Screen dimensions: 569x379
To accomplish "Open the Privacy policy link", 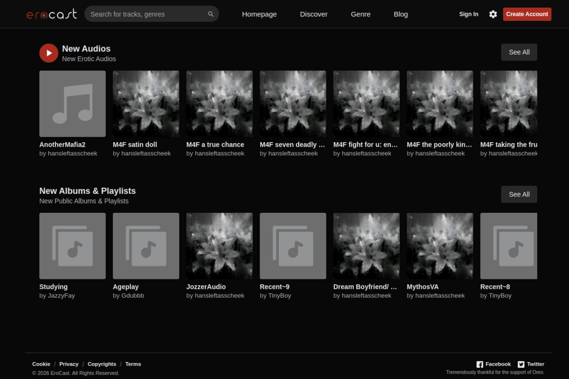I will click(69, 364).
